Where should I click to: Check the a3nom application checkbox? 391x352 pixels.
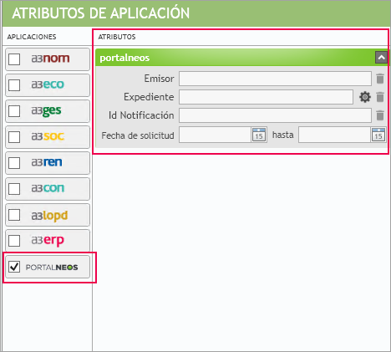[x=14, y=59]
